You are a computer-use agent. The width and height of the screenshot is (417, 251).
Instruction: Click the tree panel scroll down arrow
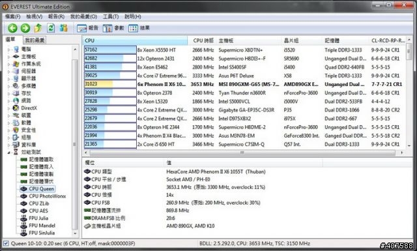(76, 233)
